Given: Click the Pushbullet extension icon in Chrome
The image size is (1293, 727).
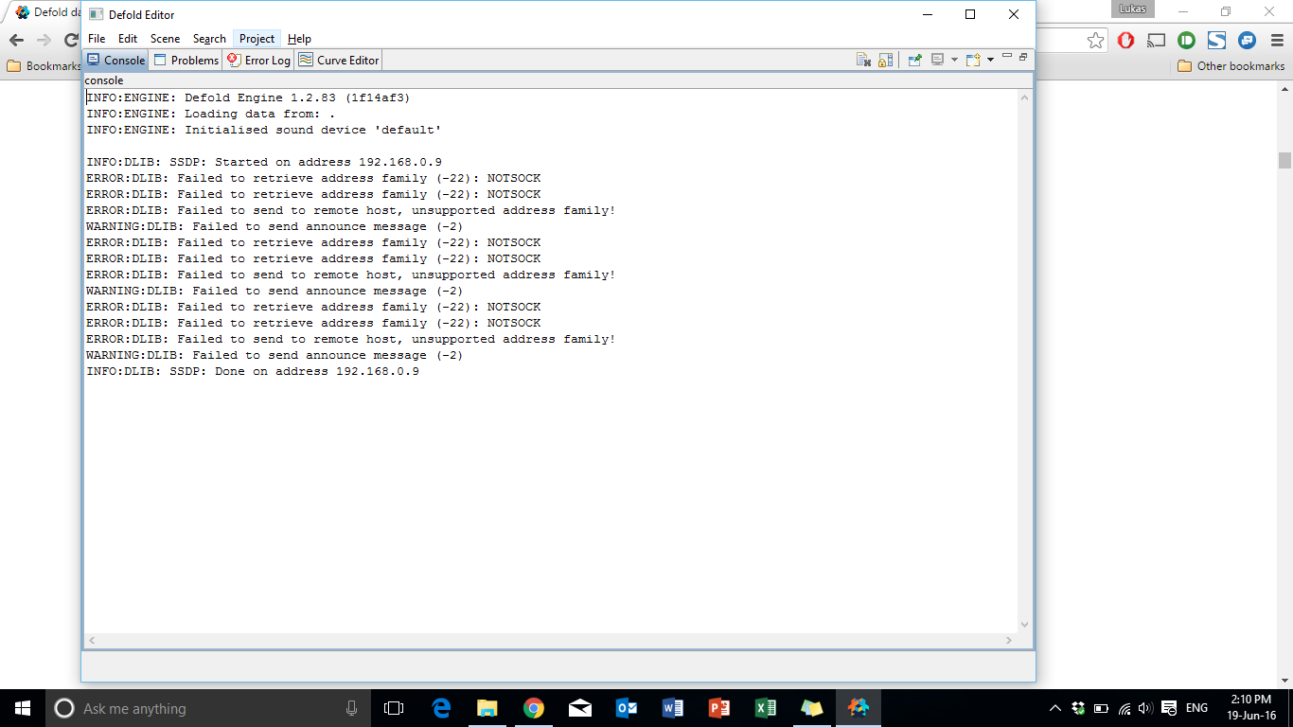Looking at the screenshot, I should point(1186,40).
